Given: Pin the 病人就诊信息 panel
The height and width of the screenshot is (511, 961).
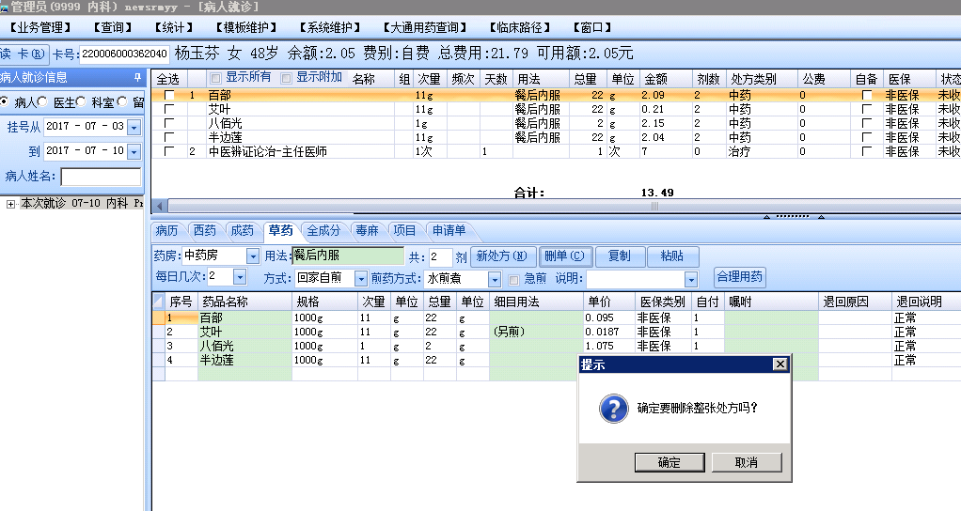Looking at the screenshot, I should (x=137, y=78).
